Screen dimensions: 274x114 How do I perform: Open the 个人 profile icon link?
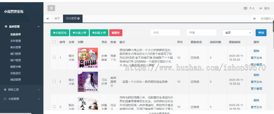245,8
